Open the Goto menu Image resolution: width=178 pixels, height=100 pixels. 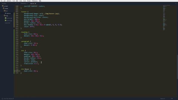pos(21,1)
